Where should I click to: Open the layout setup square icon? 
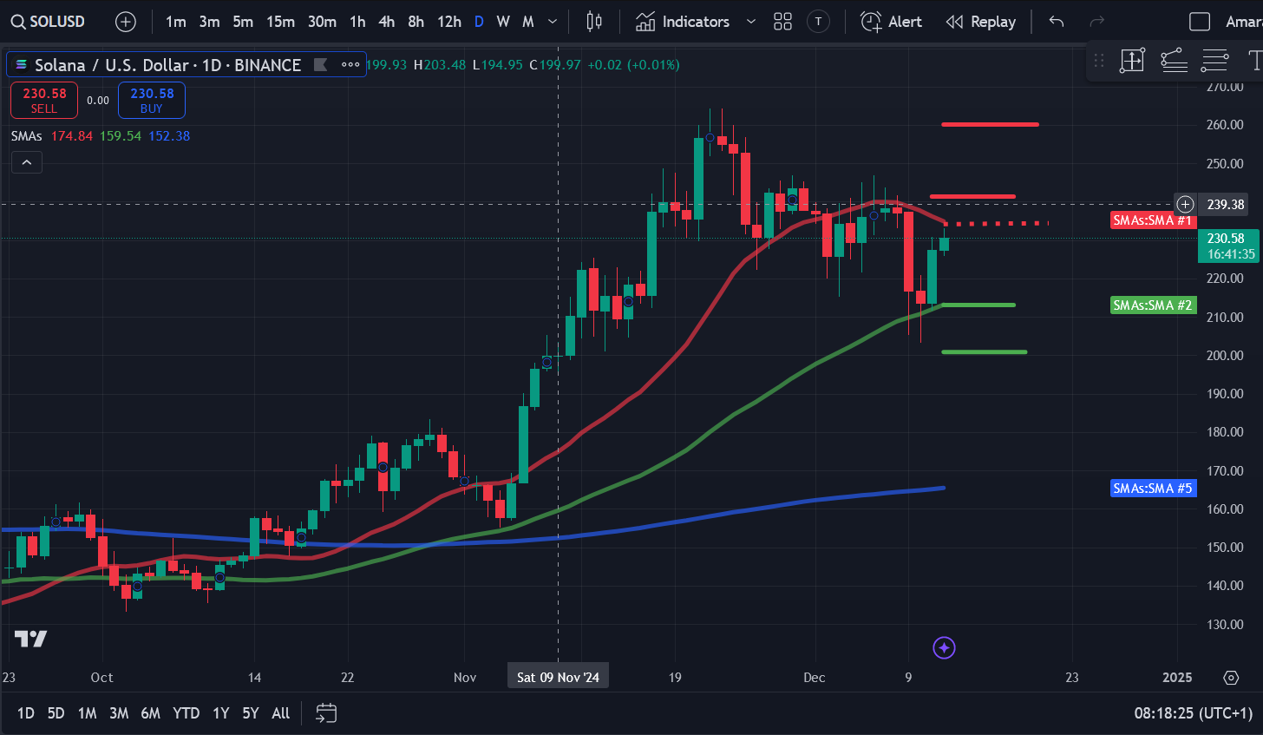(1200, 22)
